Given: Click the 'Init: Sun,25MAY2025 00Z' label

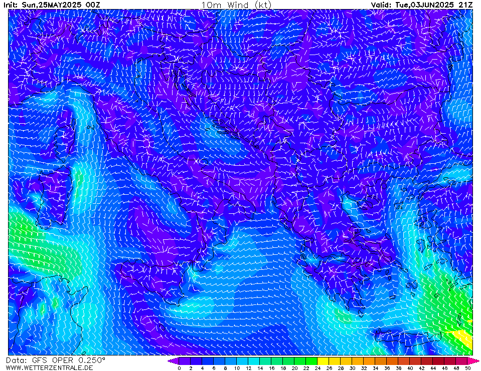Looking at the screenshot, I should (52, 5).
